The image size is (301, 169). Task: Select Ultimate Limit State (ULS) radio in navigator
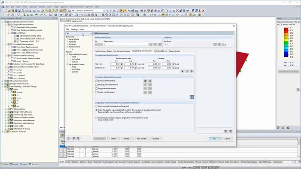point(15,36)
